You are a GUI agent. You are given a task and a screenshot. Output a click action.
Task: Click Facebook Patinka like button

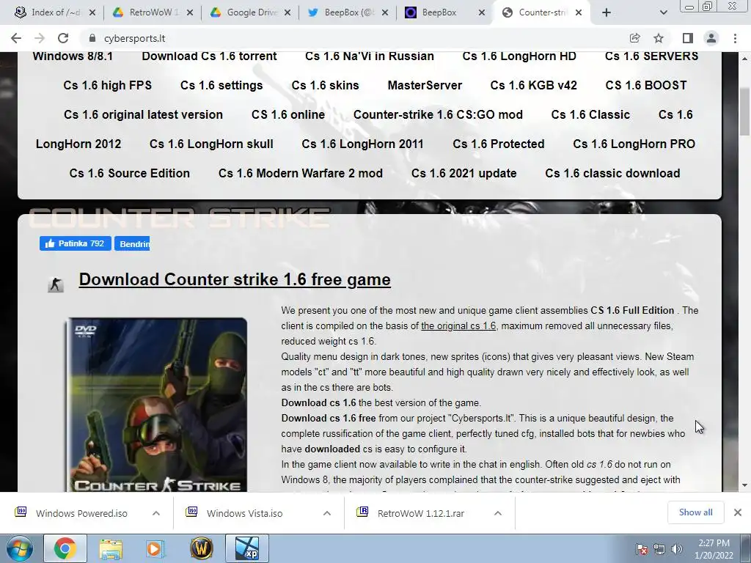point(76,243)
